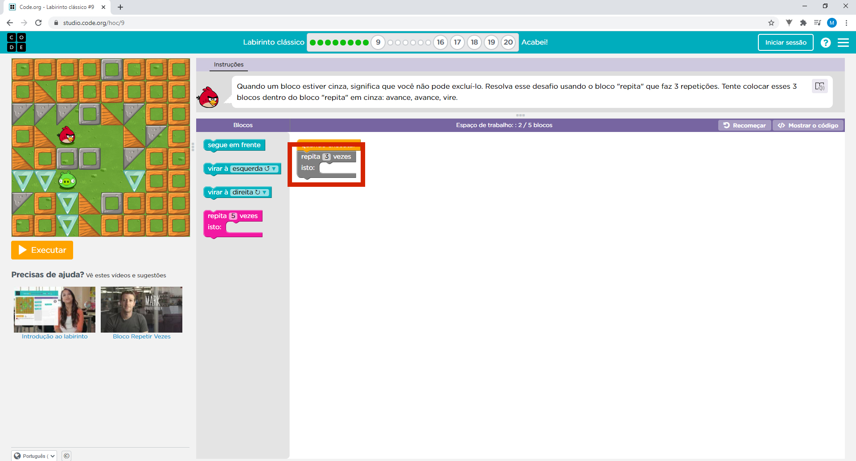Click the red angry bird instructor avatar
856x461 pixels.
(x=208, y=97)
